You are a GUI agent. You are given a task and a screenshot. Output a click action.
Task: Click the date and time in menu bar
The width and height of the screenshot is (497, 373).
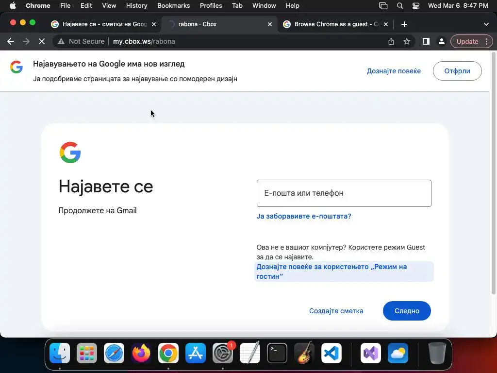coord(458,6)
